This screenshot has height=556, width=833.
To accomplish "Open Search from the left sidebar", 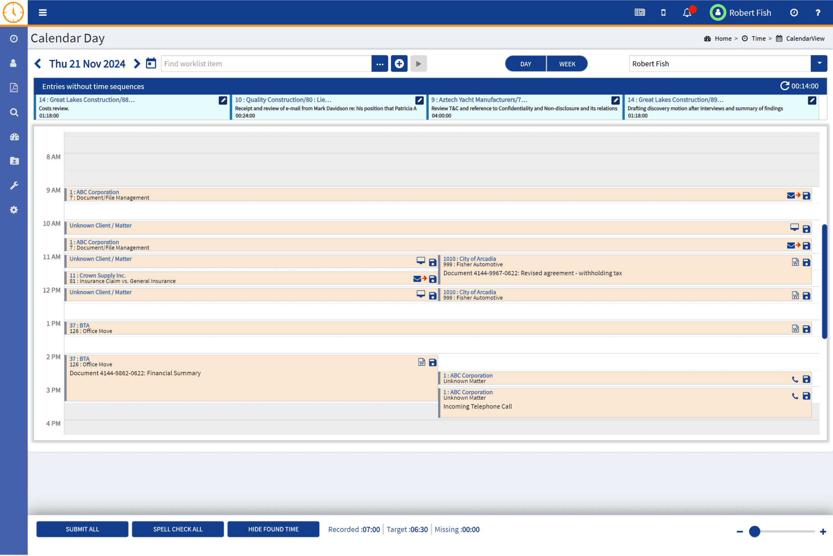I will pos(14,112).
